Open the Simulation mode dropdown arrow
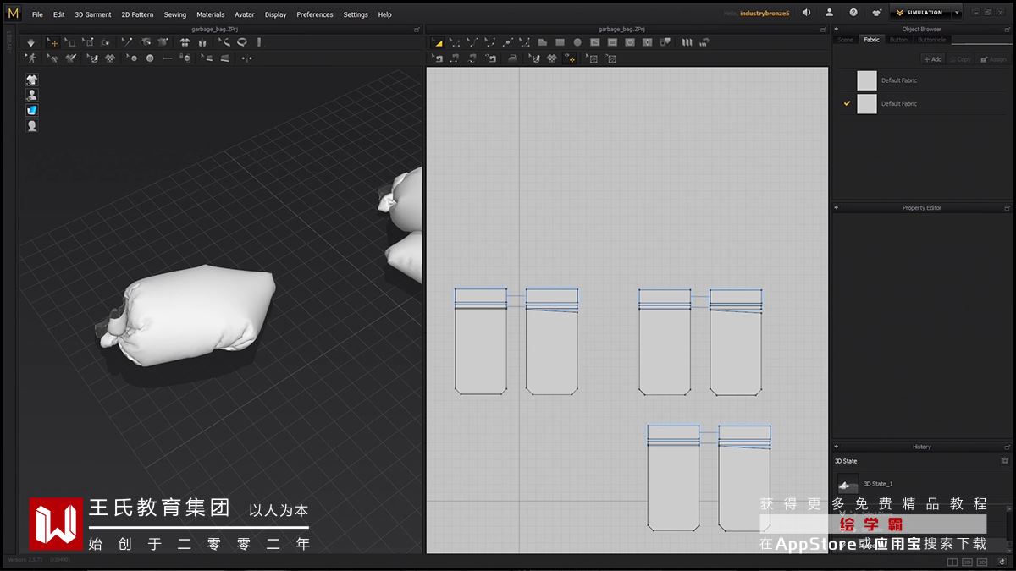 click(957, 13)
